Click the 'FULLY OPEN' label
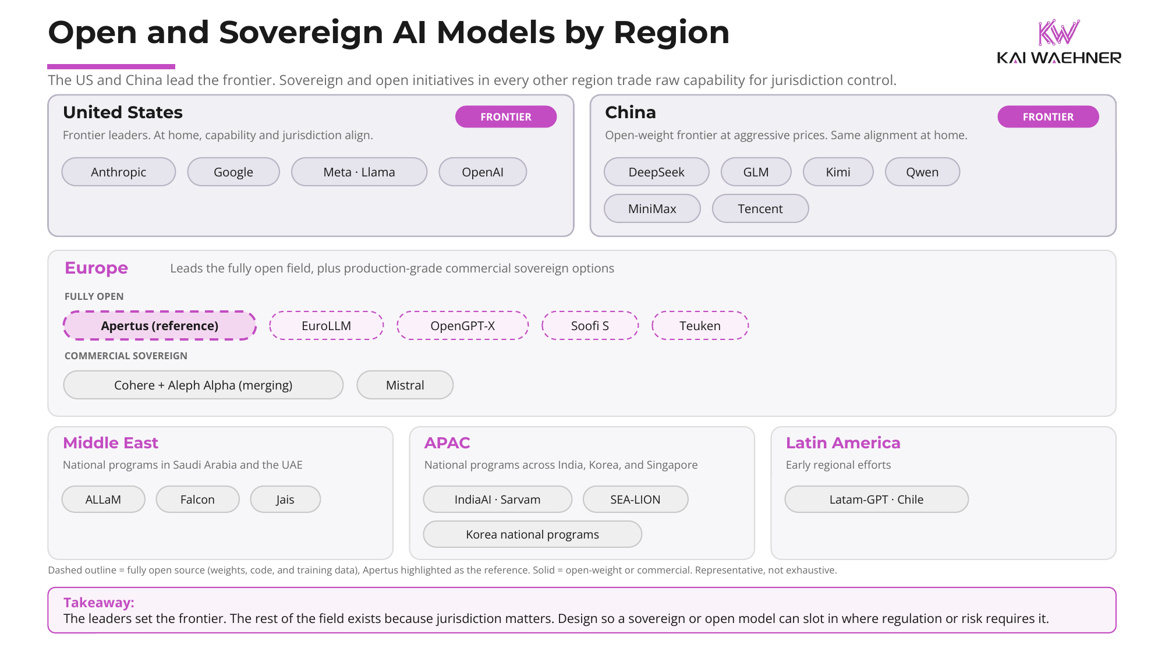The height and width of the screenshot is (655, 1165). (x=94, y=296)
